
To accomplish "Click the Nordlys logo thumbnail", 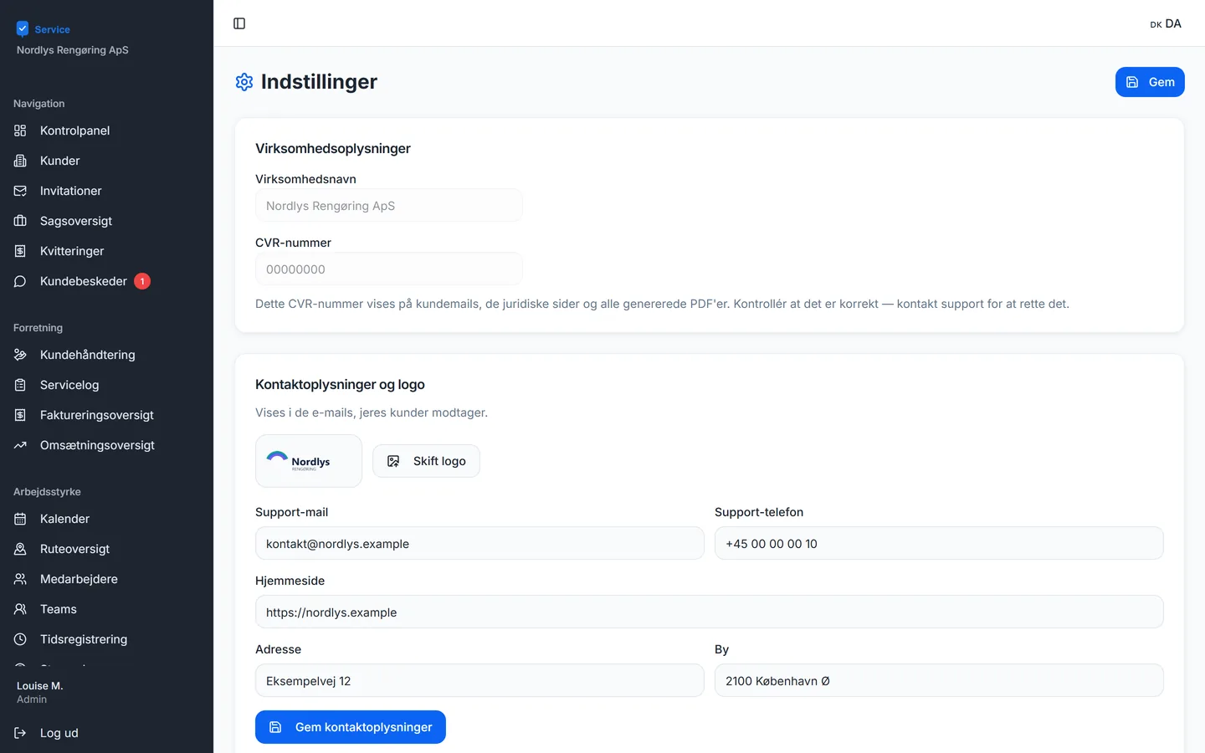I will click(309, 461).
